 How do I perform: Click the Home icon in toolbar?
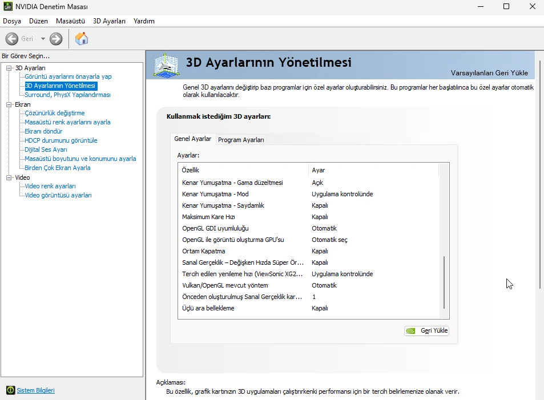click(x=82, y=38)
